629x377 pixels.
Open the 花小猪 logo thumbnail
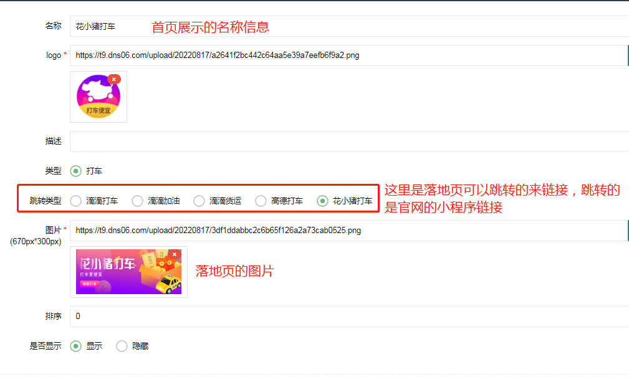click(x=98, y=97)
